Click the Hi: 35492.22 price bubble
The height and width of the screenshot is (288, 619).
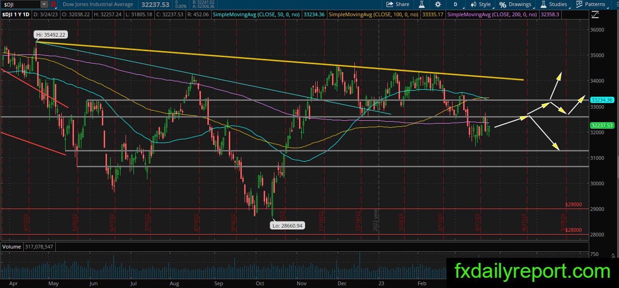[x=50, y=35]
